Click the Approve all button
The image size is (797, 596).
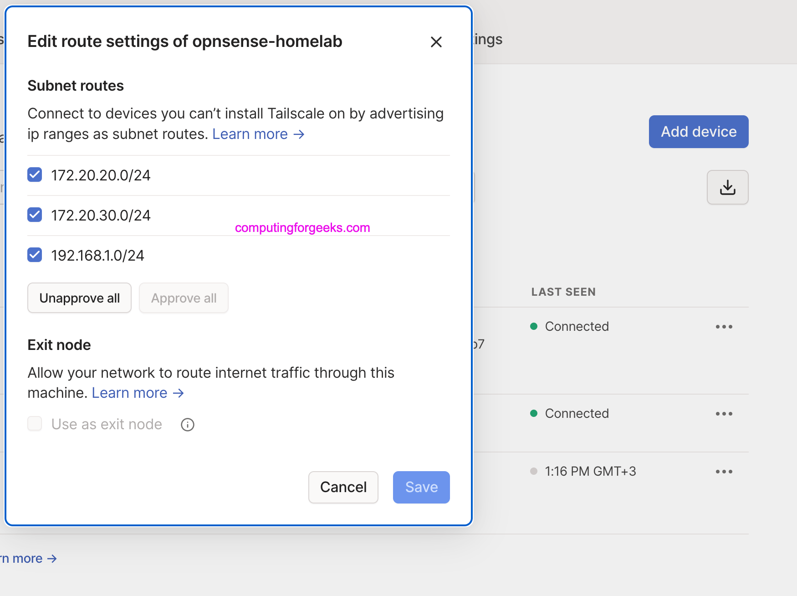point(184,298)
